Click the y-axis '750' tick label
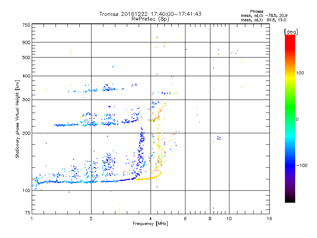 (26, 25)
